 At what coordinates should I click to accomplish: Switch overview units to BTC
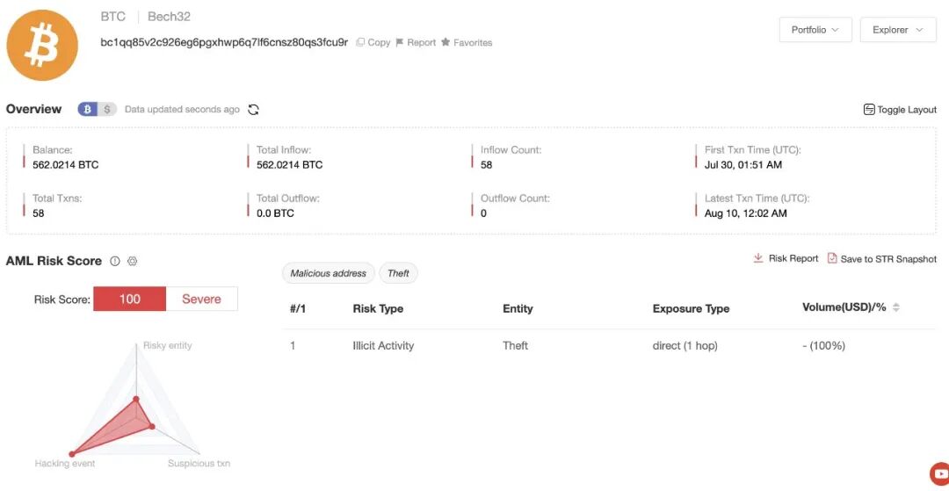point(87,110)
